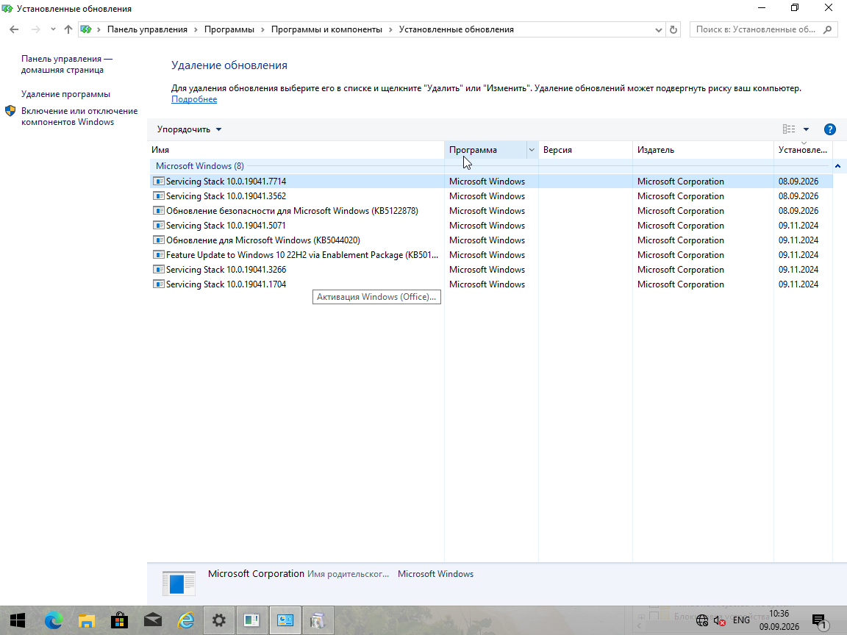Click icon of Servicing Stack 10.0.19041.3562 row
Viewport: 847px width, 635px height.
pos(159,196)
